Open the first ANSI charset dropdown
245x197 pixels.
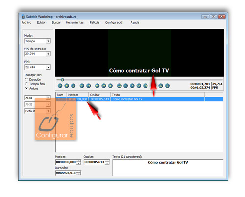click(38, 98)
